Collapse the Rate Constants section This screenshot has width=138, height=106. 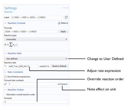5,72
